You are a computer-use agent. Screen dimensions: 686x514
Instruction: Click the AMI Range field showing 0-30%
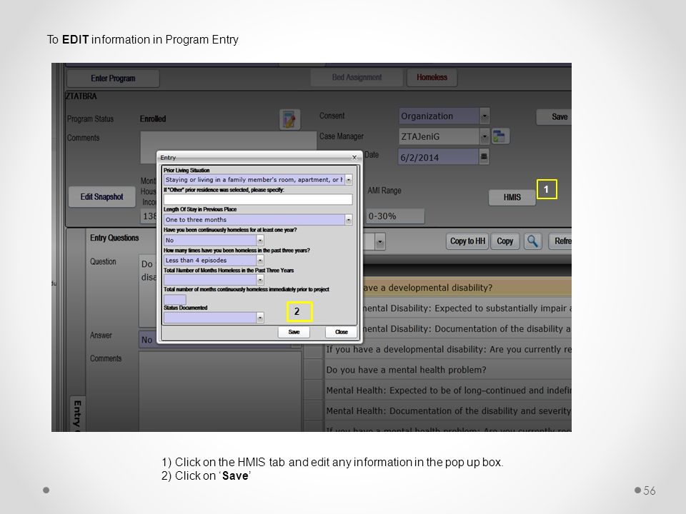coord(395,216)
